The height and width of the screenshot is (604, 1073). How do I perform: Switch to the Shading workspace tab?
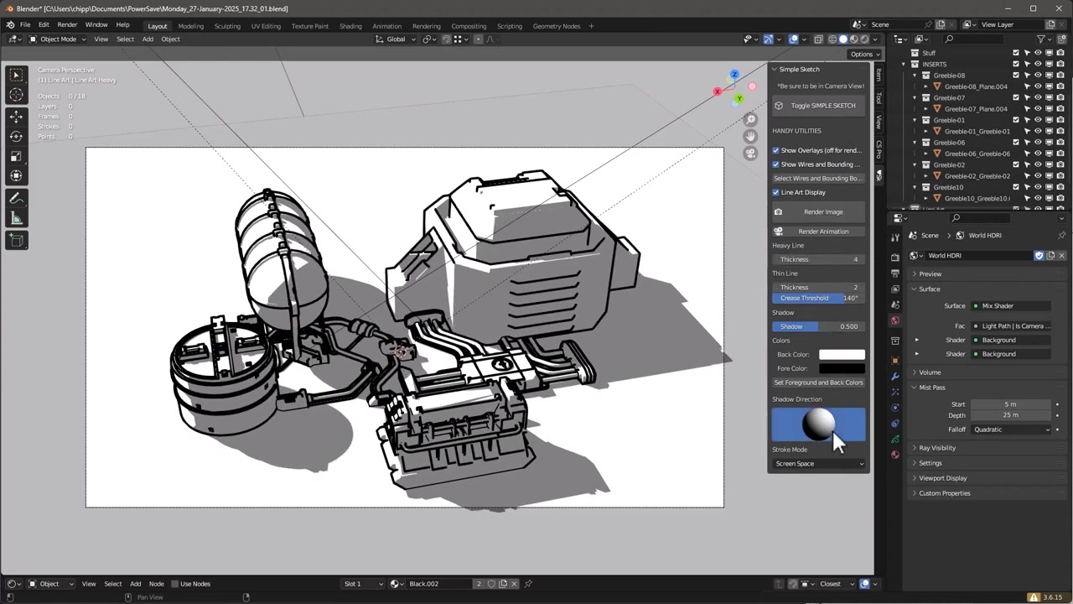pyautogui.click(x=350, y=26)
